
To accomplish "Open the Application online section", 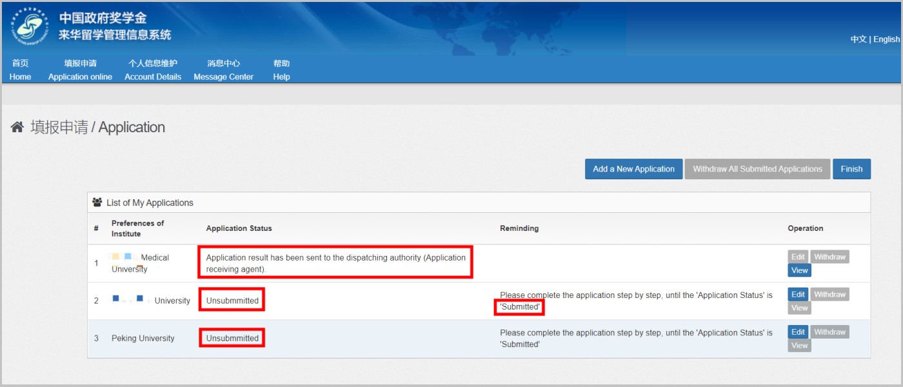I will click(x=79, y=70).
